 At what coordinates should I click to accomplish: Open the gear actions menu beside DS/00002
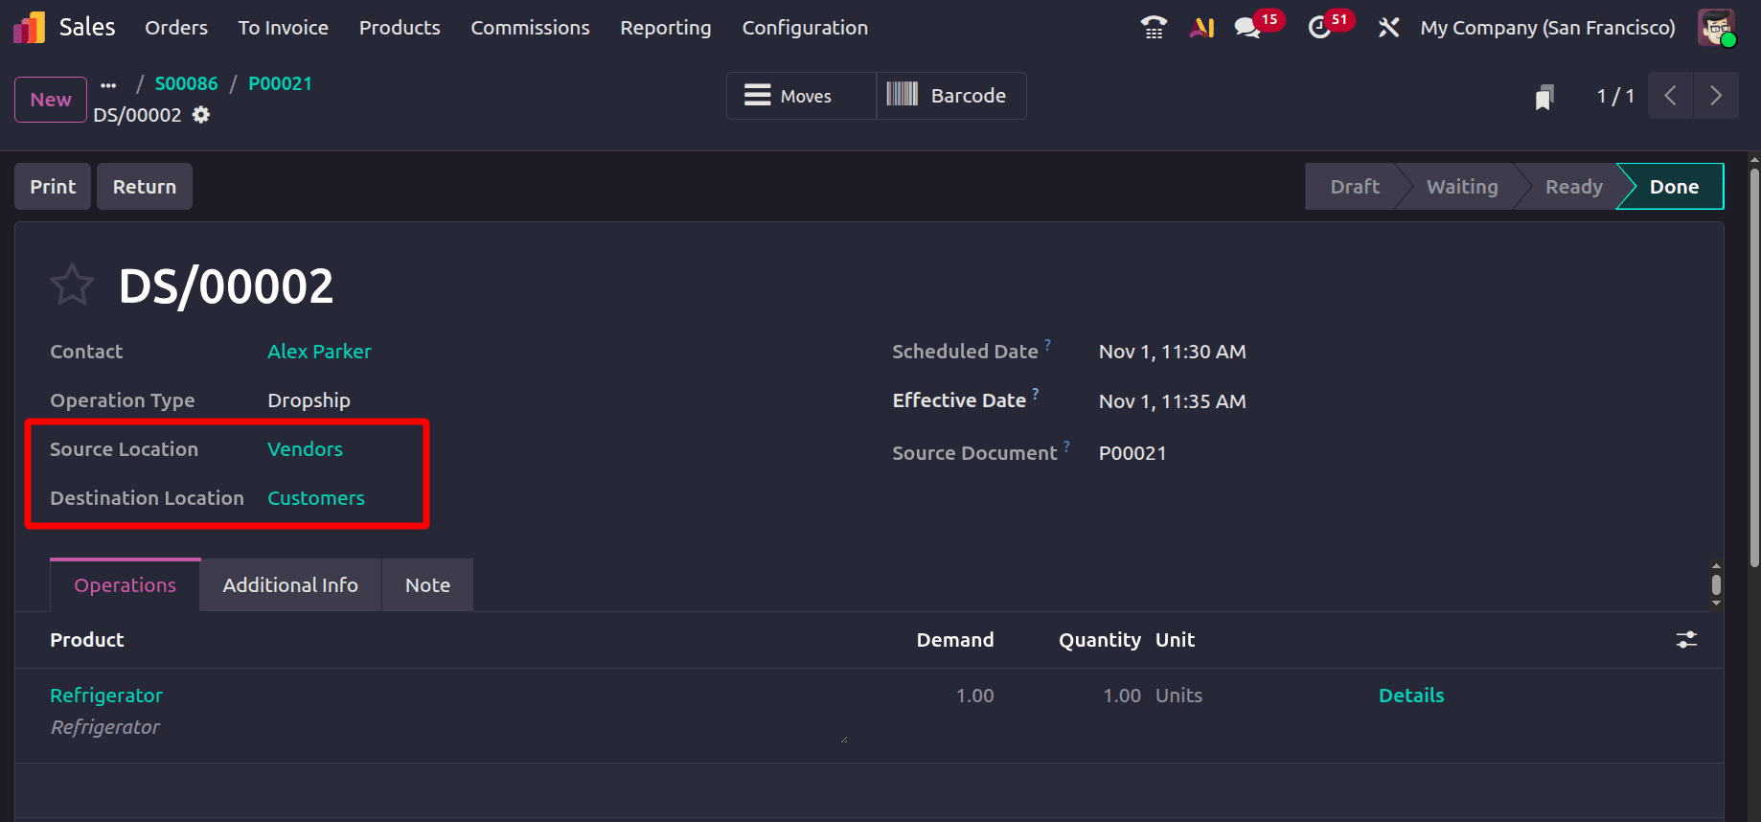pyautogui.click(x=201, y=115)
